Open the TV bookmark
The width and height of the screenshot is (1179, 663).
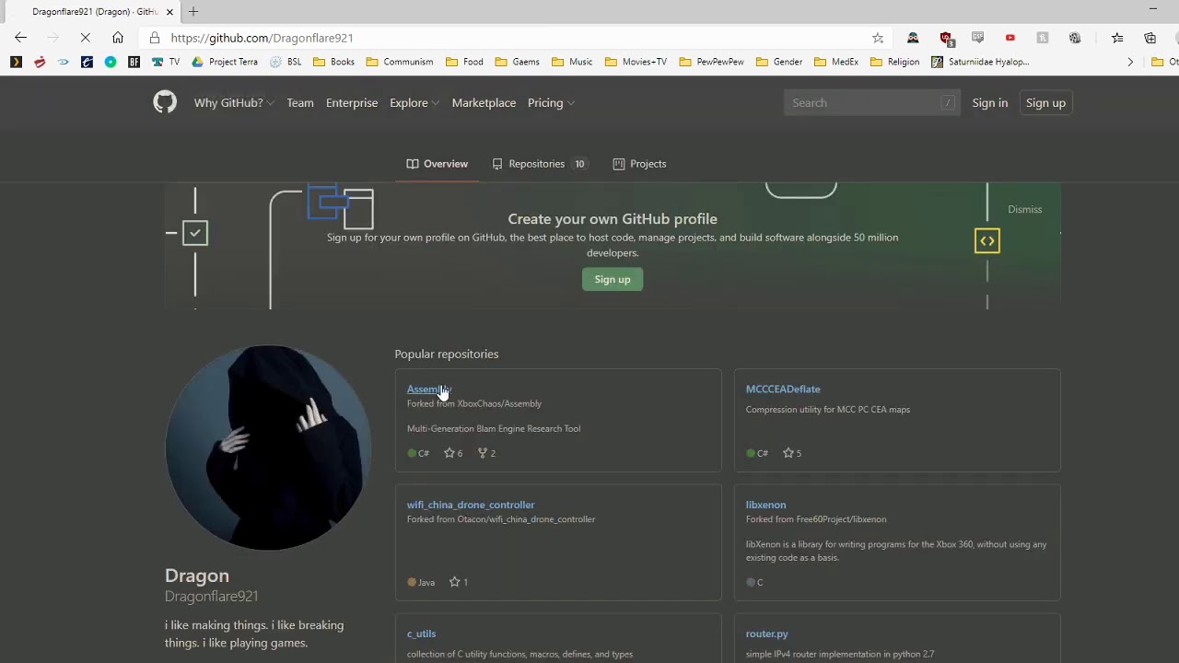(x=166, y=62)
